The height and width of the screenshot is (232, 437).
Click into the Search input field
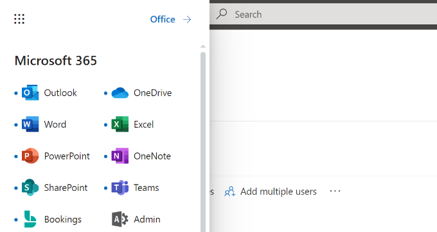point(323,14)
